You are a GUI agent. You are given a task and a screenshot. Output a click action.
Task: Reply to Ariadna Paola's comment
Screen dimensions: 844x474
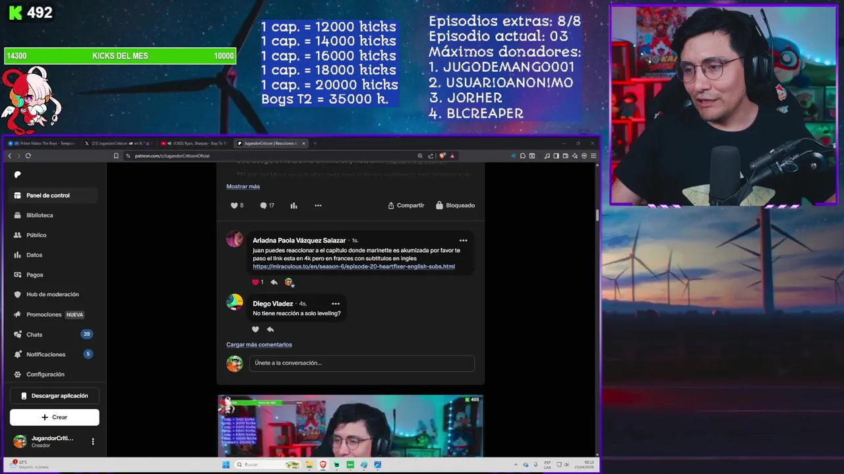274,282
